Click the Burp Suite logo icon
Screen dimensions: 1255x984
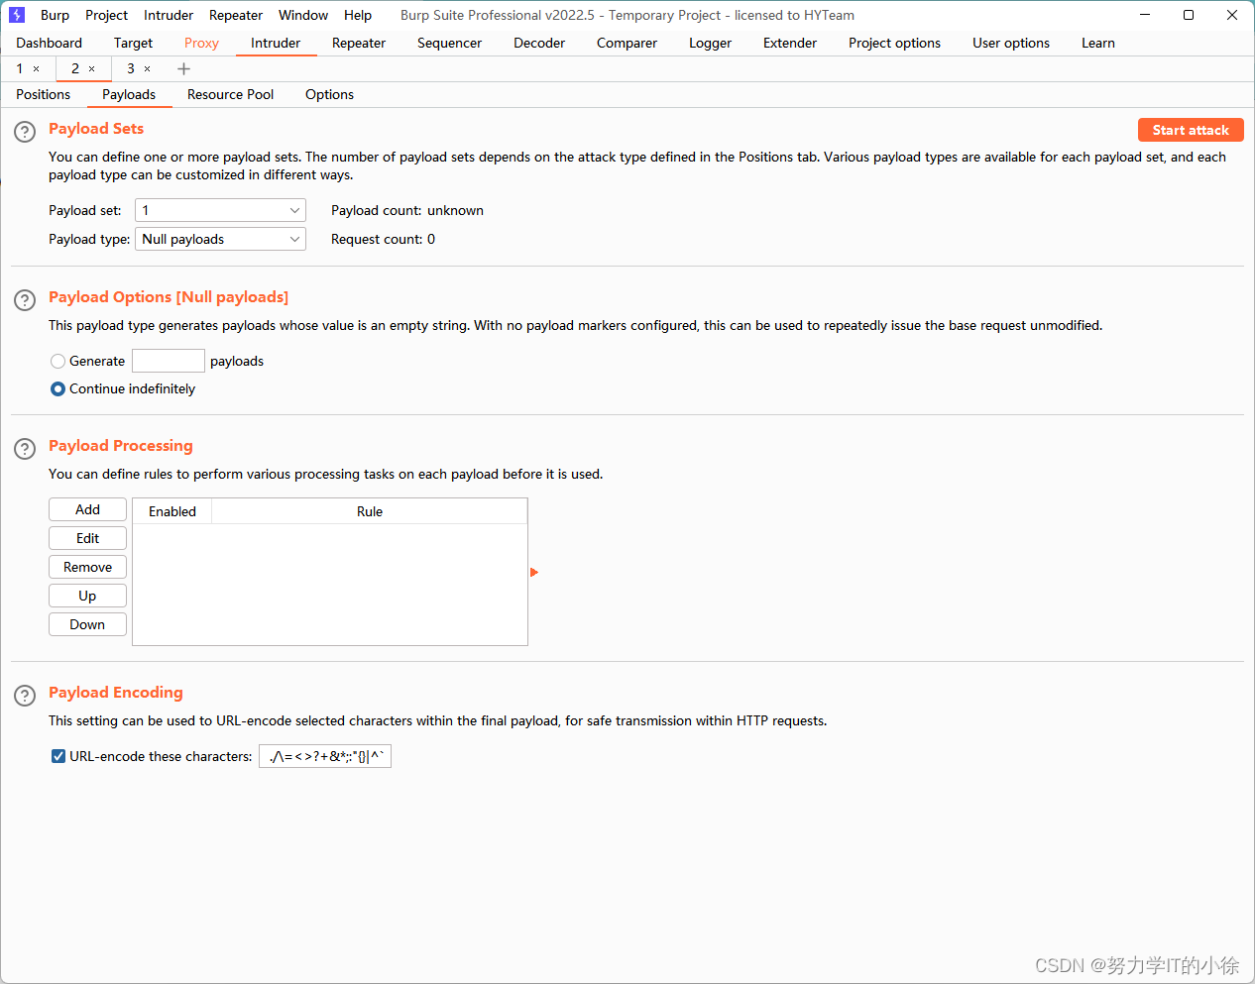[17, 15]
